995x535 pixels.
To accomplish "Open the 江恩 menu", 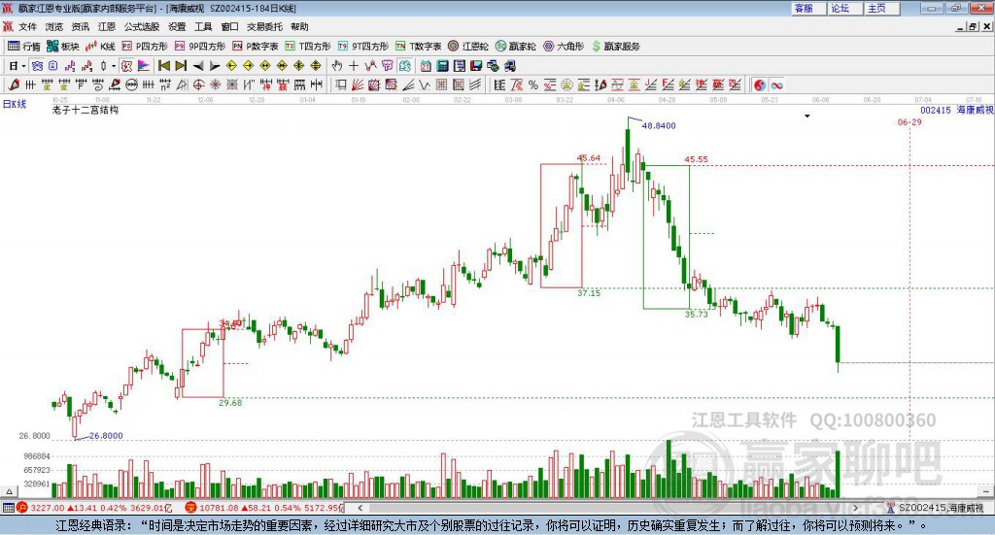I will (x=107, y=26).
